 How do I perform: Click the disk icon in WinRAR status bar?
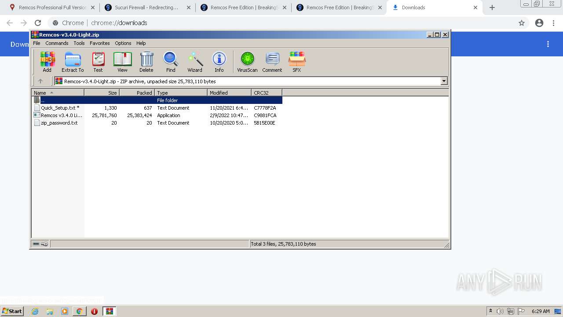coord(36,244)
